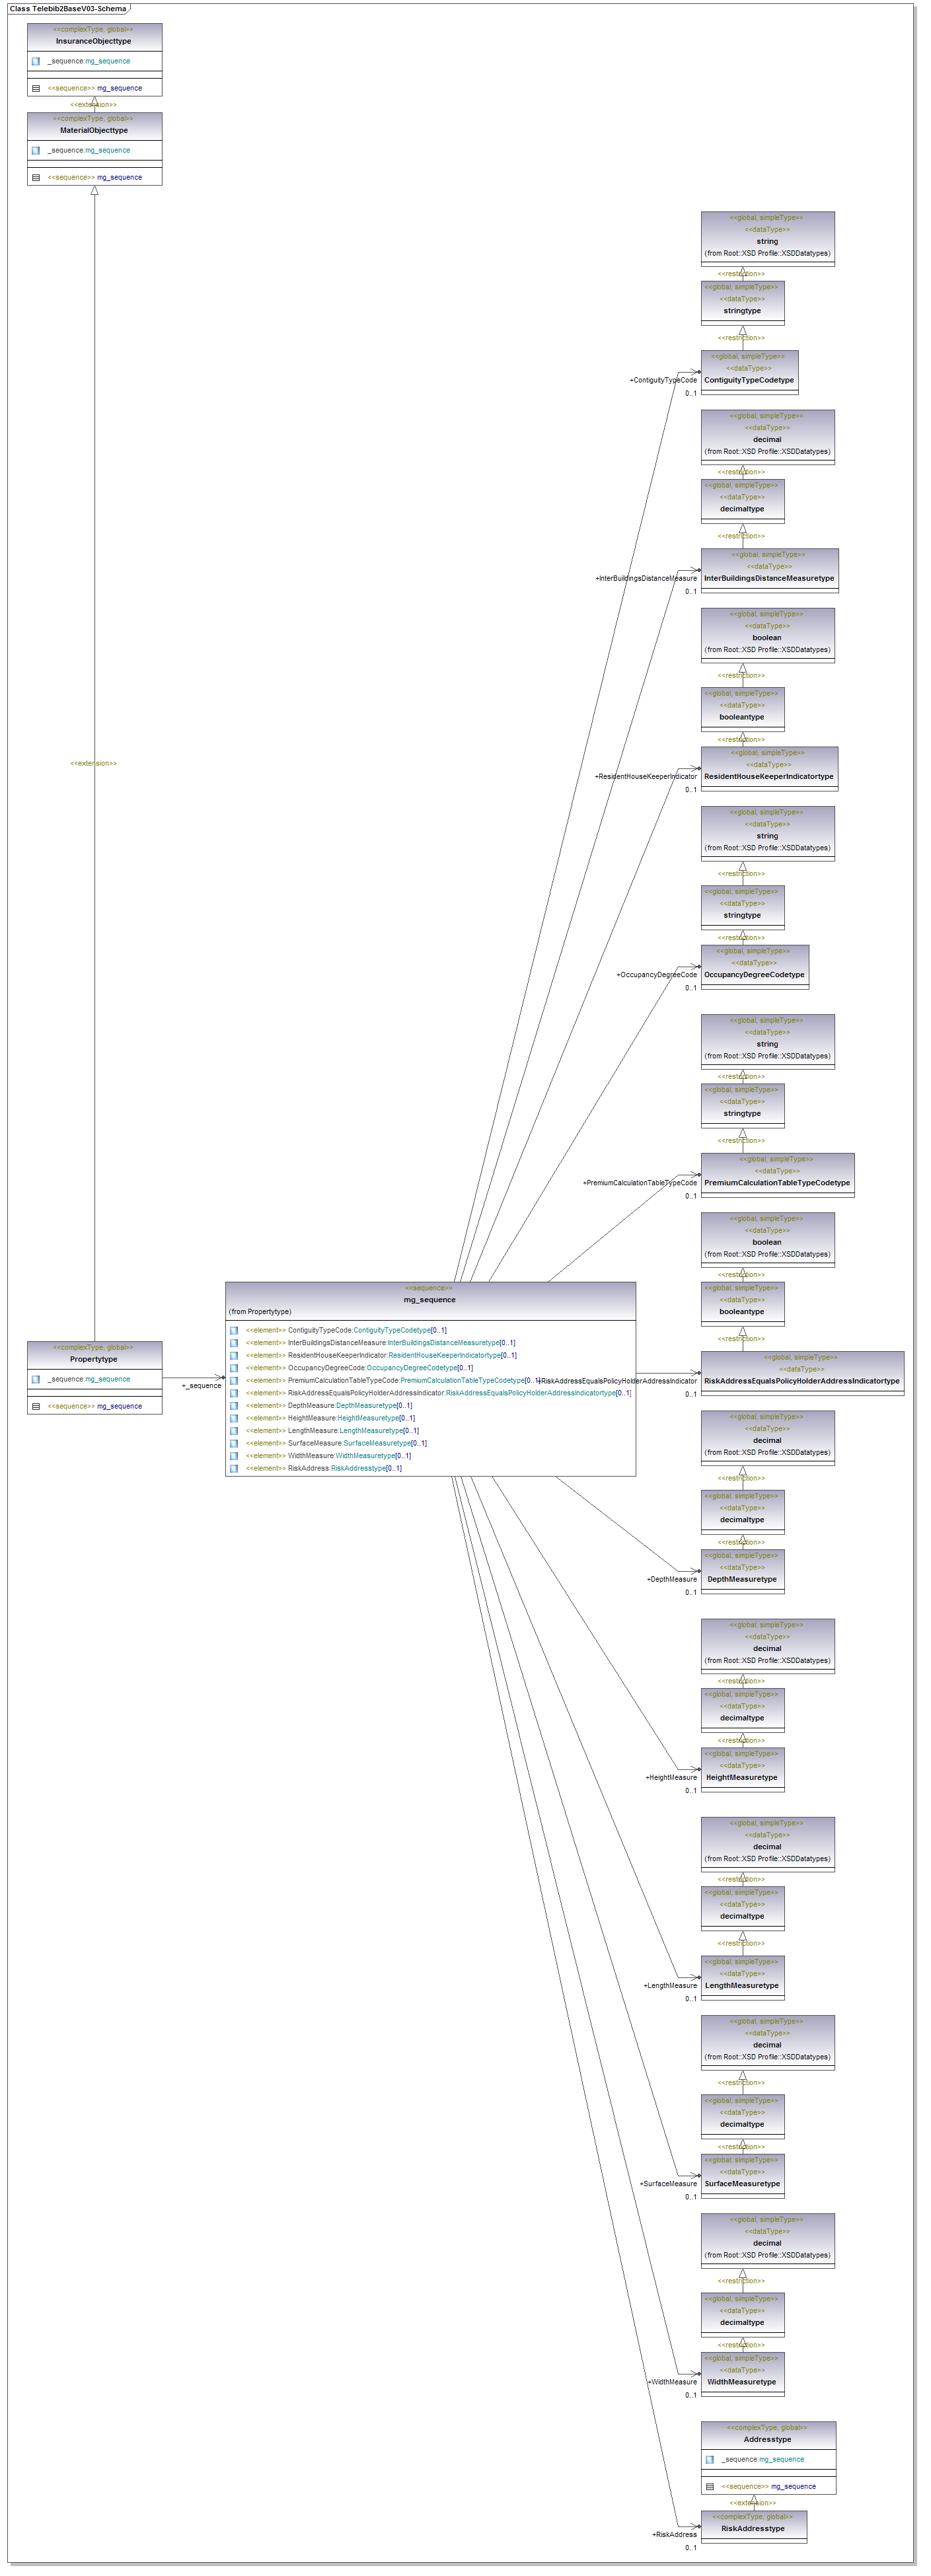Click the extension label between MaterialObjecttype and Propertytype
The image size is (931, 2576).
pyautogui.click(x=93, y=763)
